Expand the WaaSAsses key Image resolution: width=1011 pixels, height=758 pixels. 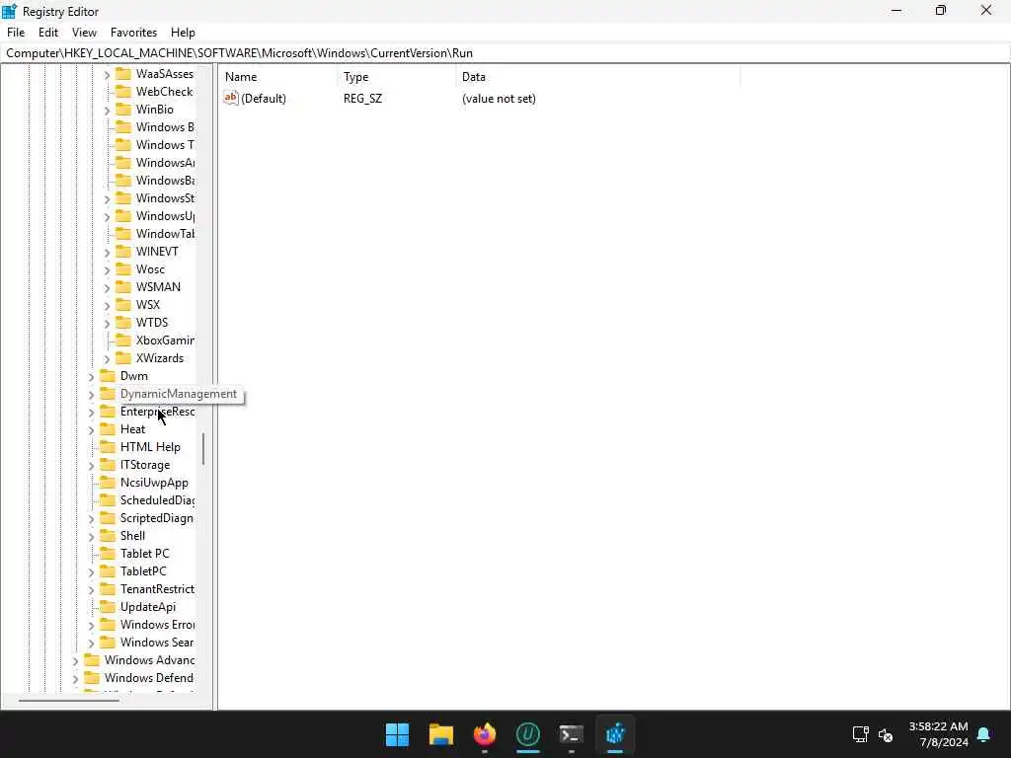(107, 75)
